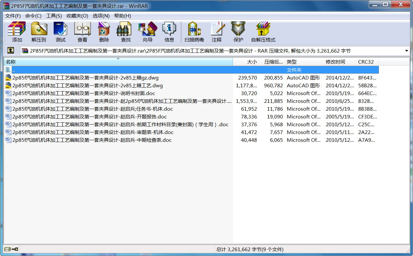Click CRC32 value A7A9...
The image size is (413, 256).
click(367, 140)
